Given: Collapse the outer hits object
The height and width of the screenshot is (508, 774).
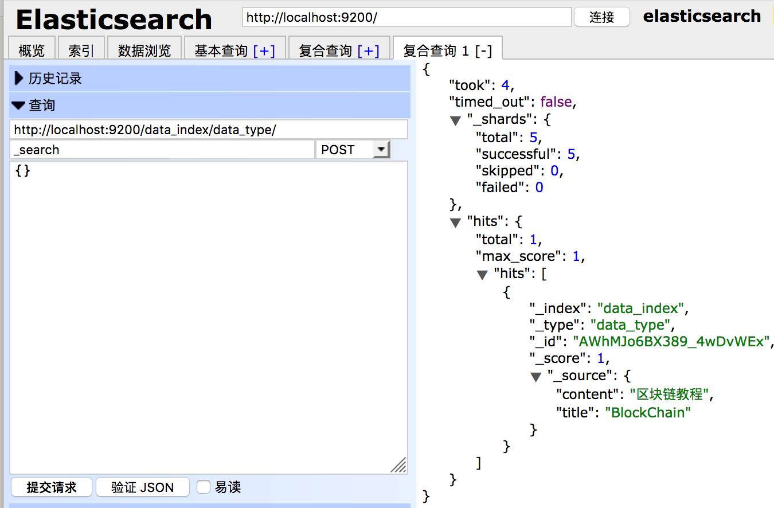Looking at the screenshot, I should pos(455,222).
